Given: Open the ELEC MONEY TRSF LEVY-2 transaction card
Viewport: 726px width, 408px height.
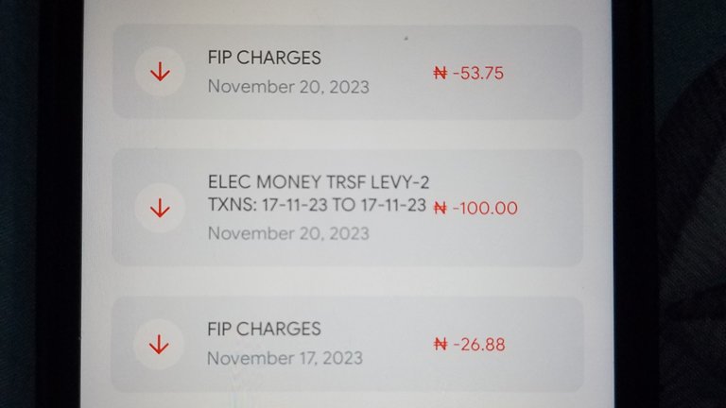Looking at the screenshot, I should pos(347,207).
